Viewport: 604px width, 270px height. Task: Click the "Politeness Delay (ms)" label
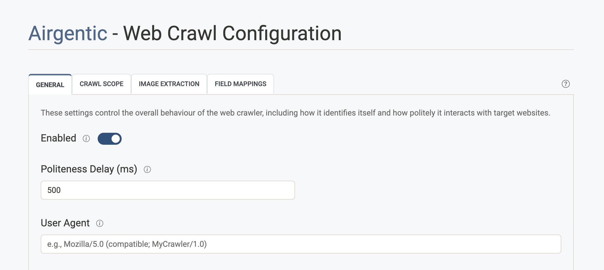(89, 169)
